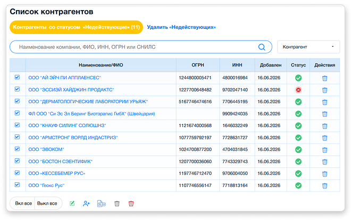Remove ООО "ДЕРМАТОЛОГИЧЕСКИЕ ЛАБОРАТОРИИ УРЬЯЖ" via trash icon
The height and width of the screenshot is (220, 352).
324,102
